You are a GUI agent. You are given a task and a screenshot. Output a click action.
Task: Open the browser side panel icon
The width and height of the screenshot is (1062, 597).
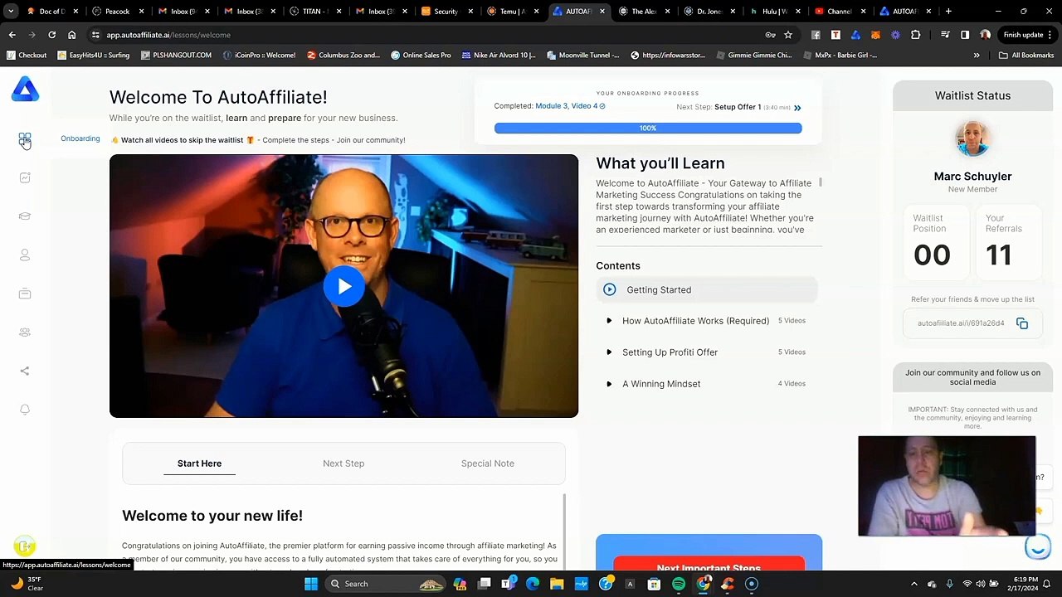coord(965,35)
